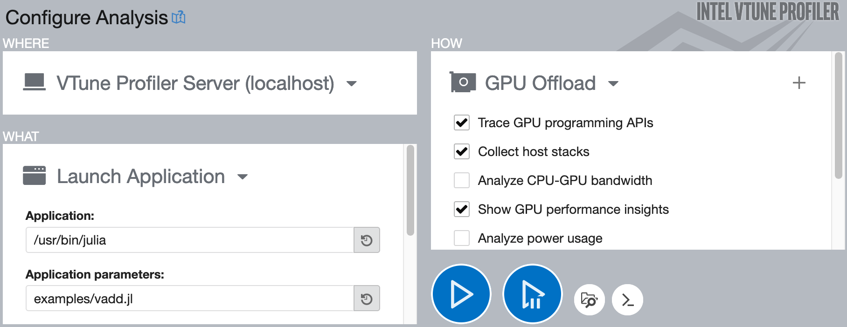This screenshot has width=847, height=327.
Task: Enable Analyze power usage checkbox
Action: pos(462,238)
